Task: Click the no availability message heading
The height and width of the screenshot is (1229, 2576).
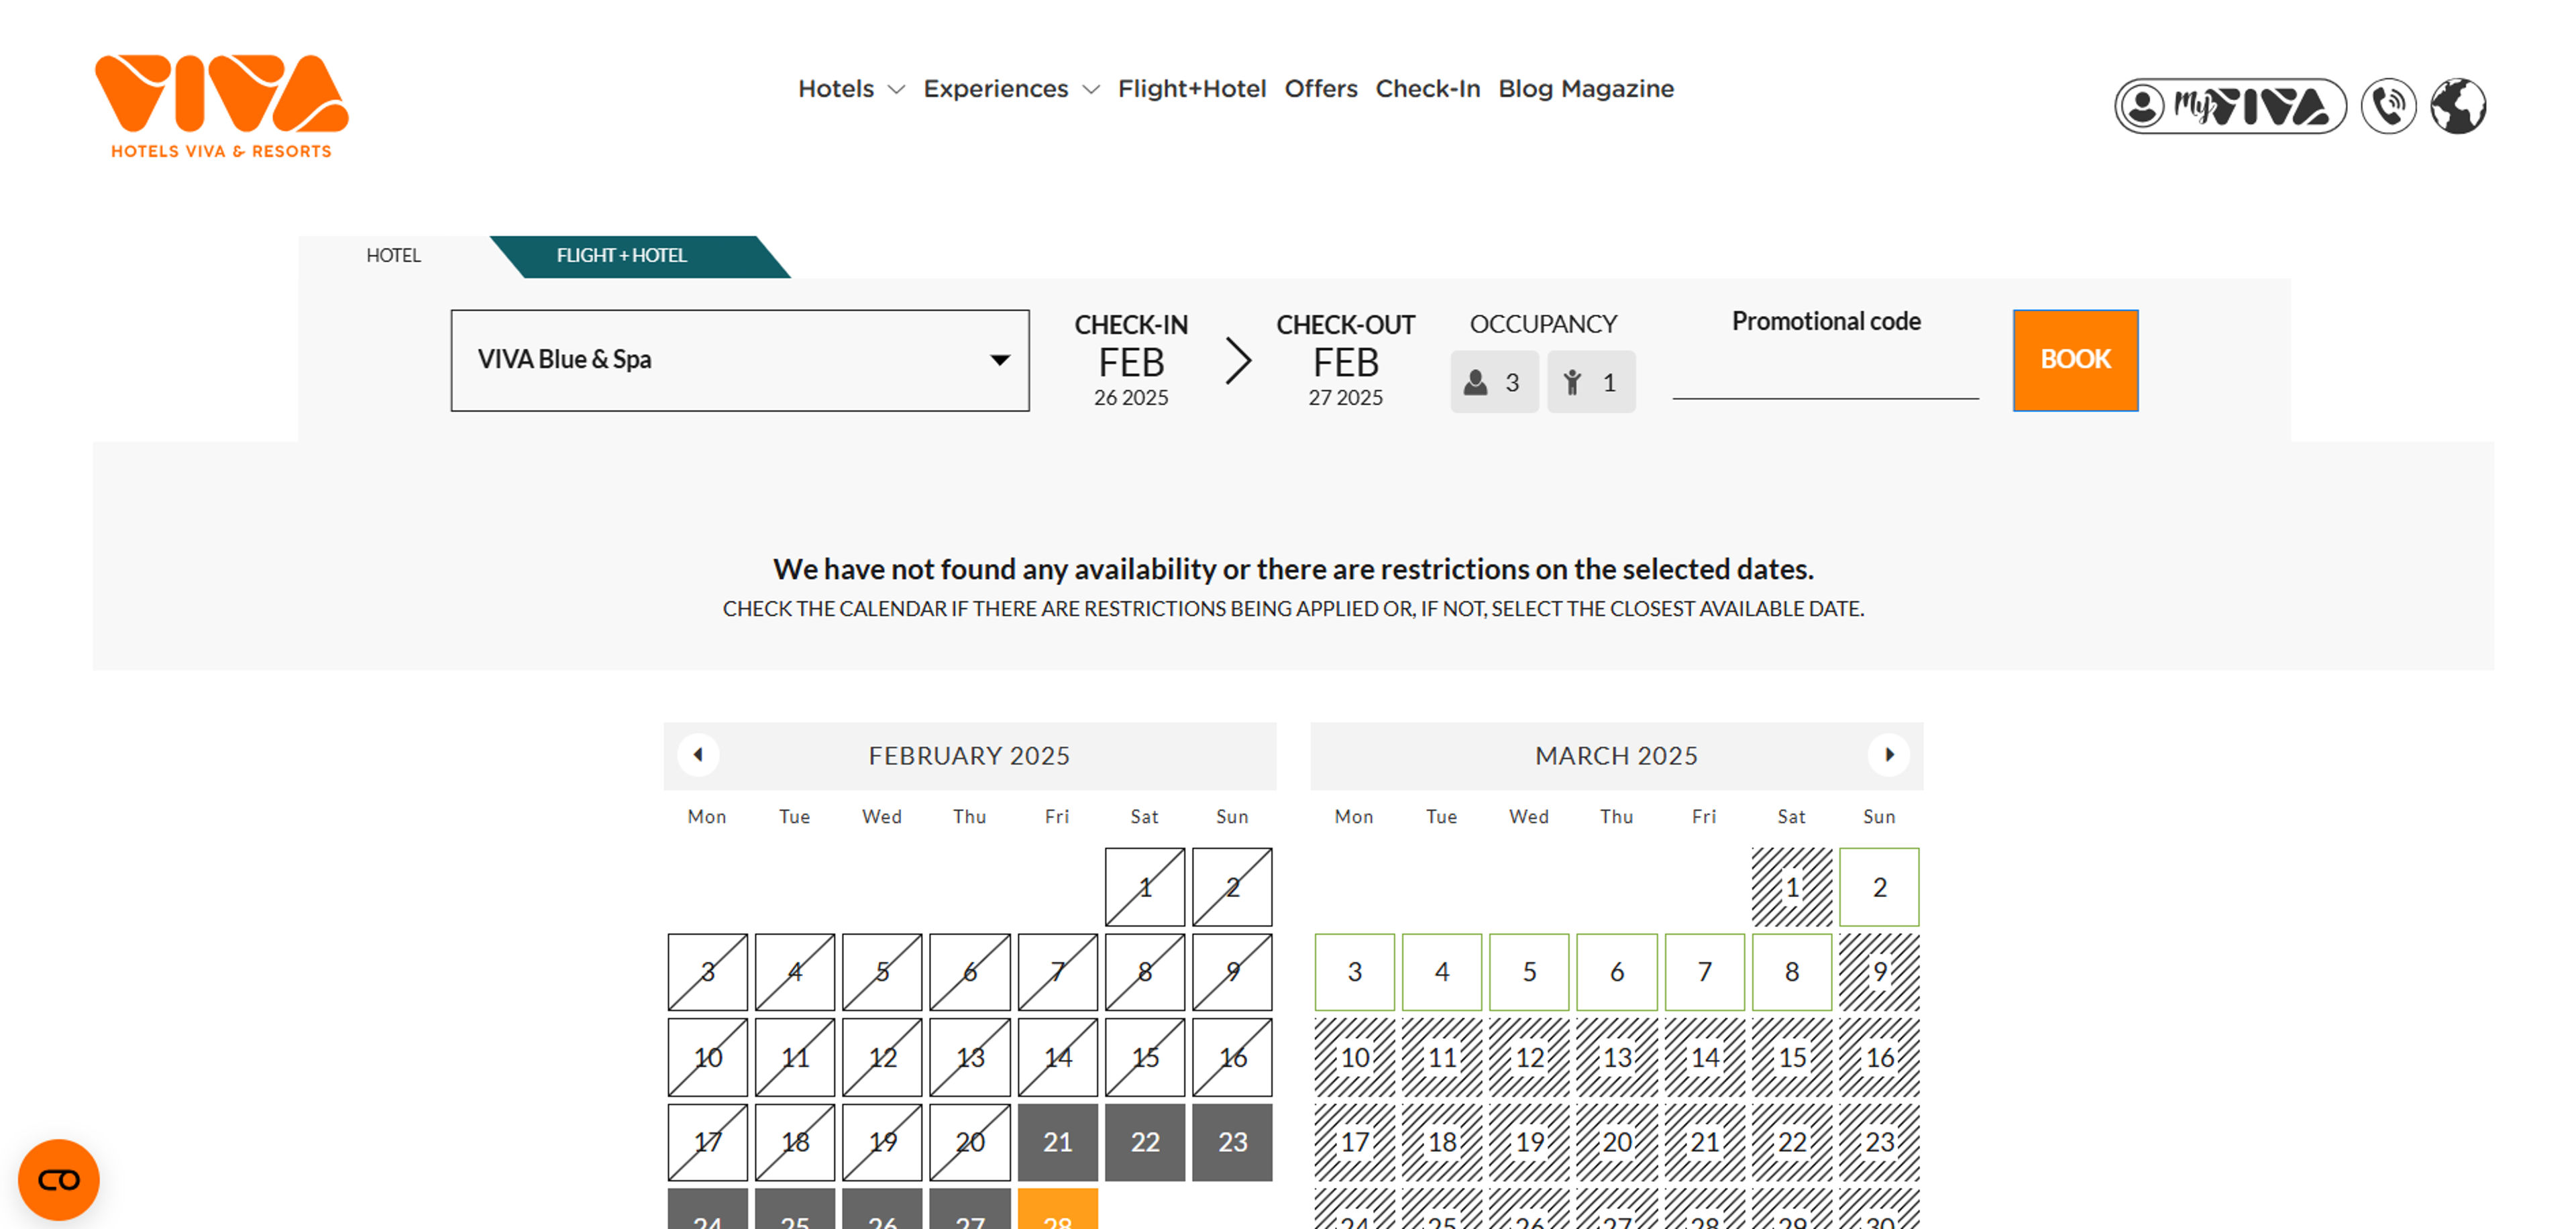Action: 1293,569
